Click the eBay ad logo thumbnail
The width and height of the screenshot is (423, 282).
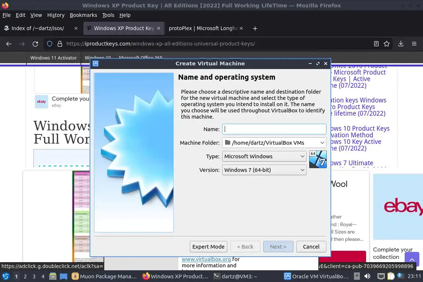pos(41,102)
